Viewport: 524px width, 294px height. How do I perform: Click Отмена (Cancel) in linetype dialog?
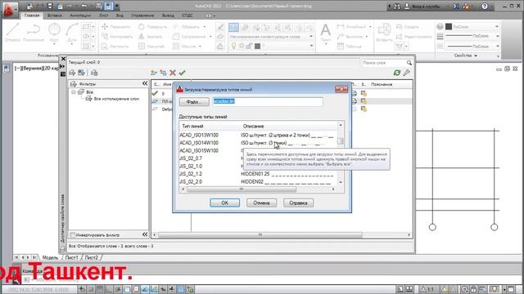tap(261, 203)
